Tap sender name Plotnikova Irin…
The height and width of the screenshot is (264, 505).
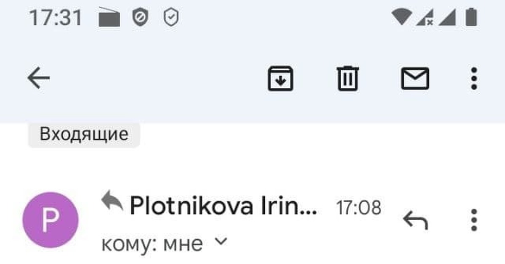223,206
